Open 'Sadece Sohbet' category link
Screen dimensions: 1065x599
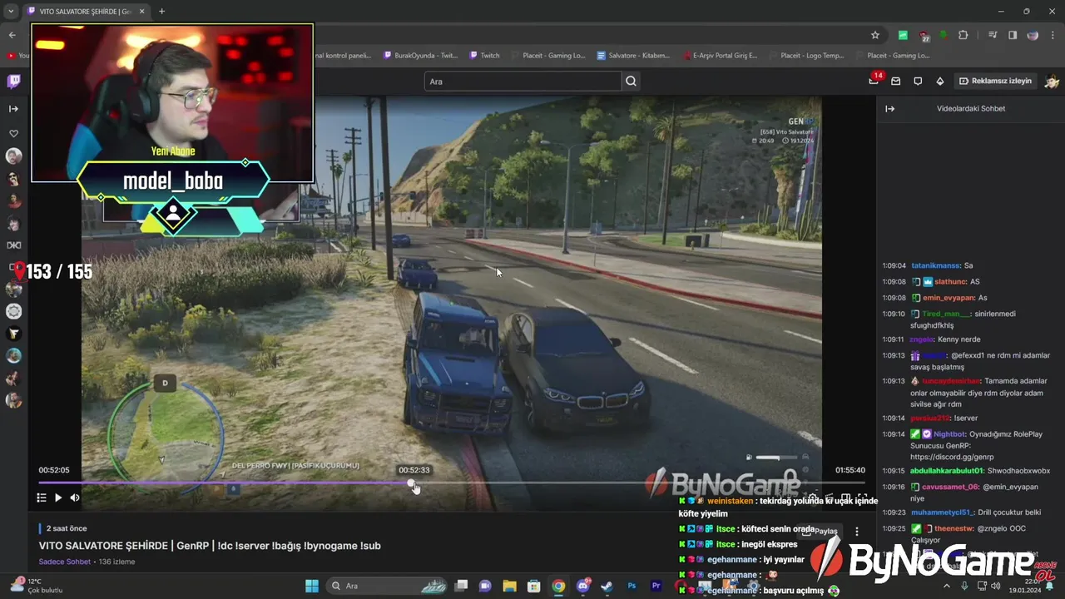(x=64, y=562)
